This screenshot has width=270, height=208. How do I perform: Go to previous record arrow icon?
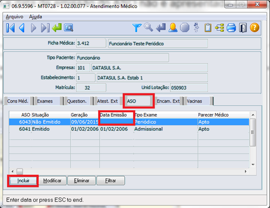[22, 28]
